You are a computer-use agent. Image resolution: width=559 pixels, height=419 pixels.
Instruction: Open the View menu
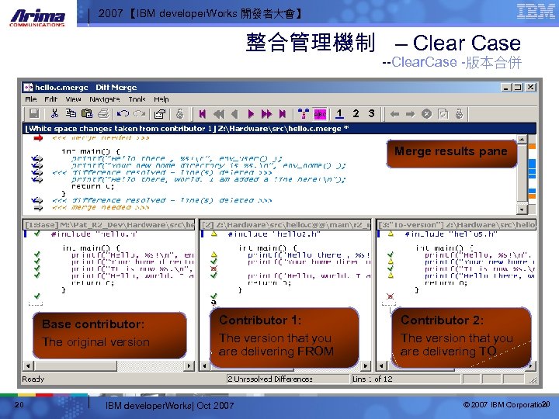point(73,99)
